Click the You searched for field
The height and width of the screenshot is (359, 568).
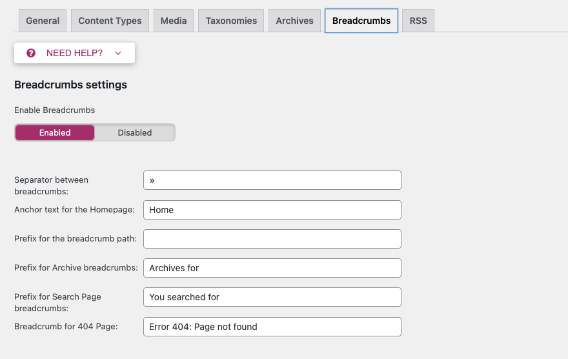click(x=272, y=296)
